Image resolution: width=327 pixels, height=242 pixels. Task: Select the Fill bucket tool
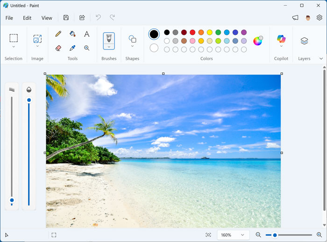72,34
